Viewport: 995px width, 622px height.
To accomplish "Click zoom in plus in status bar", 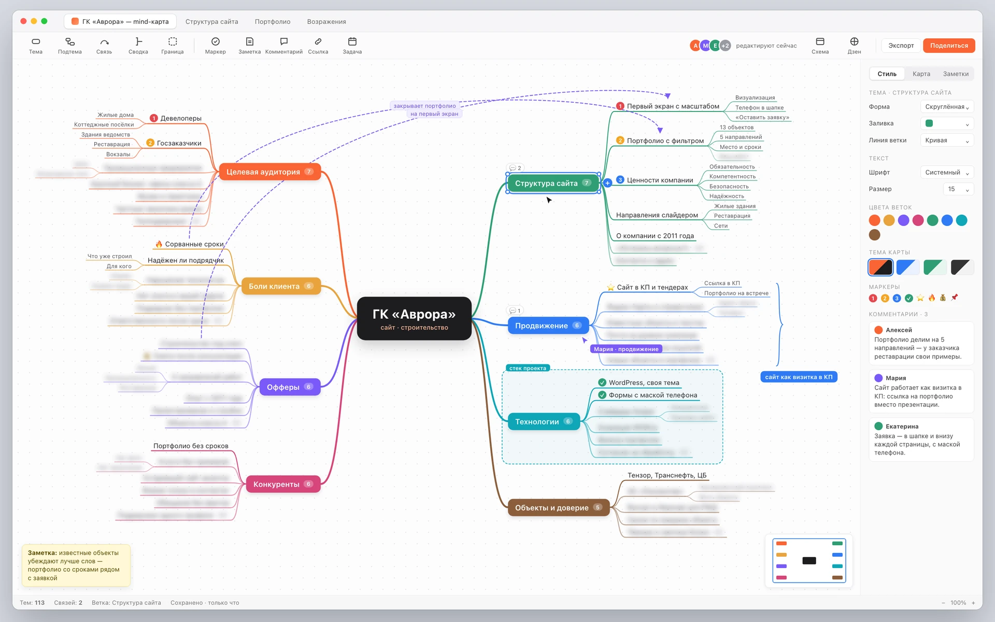I will (x=973, y=603).
